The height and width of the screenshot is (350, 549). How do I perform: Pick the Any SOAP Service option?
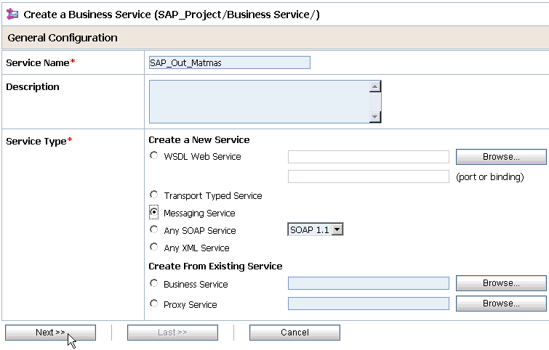(x=153, y=230)
